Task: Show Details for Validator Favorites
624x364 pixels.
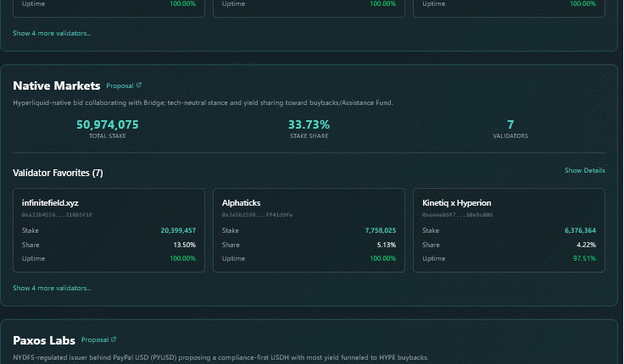Action: tap(584, 171)
